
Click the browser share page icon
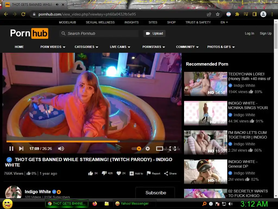pos(209,14)
